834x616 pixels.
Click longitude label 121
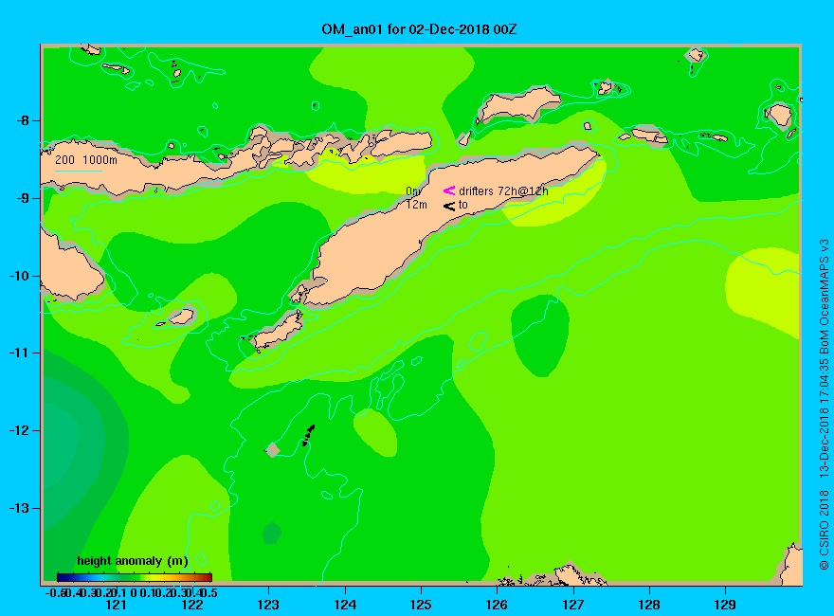(116, 605)
